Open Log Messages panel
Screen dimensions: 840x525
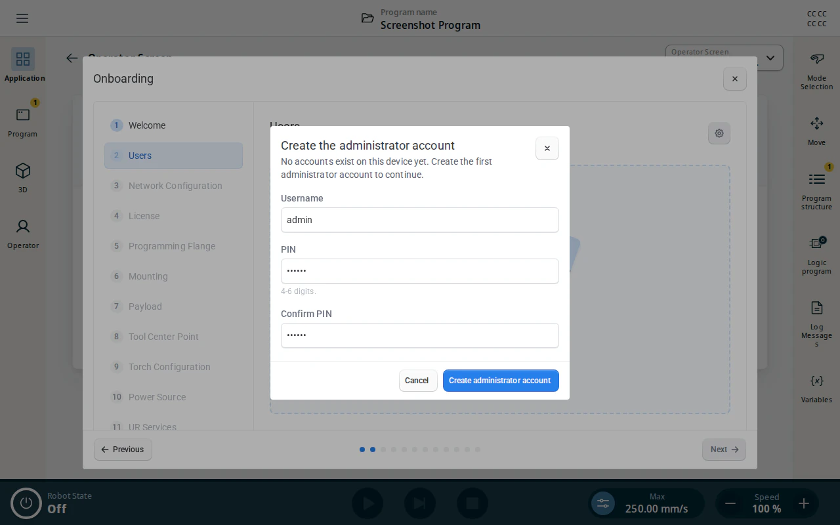[x=816, y=323]
